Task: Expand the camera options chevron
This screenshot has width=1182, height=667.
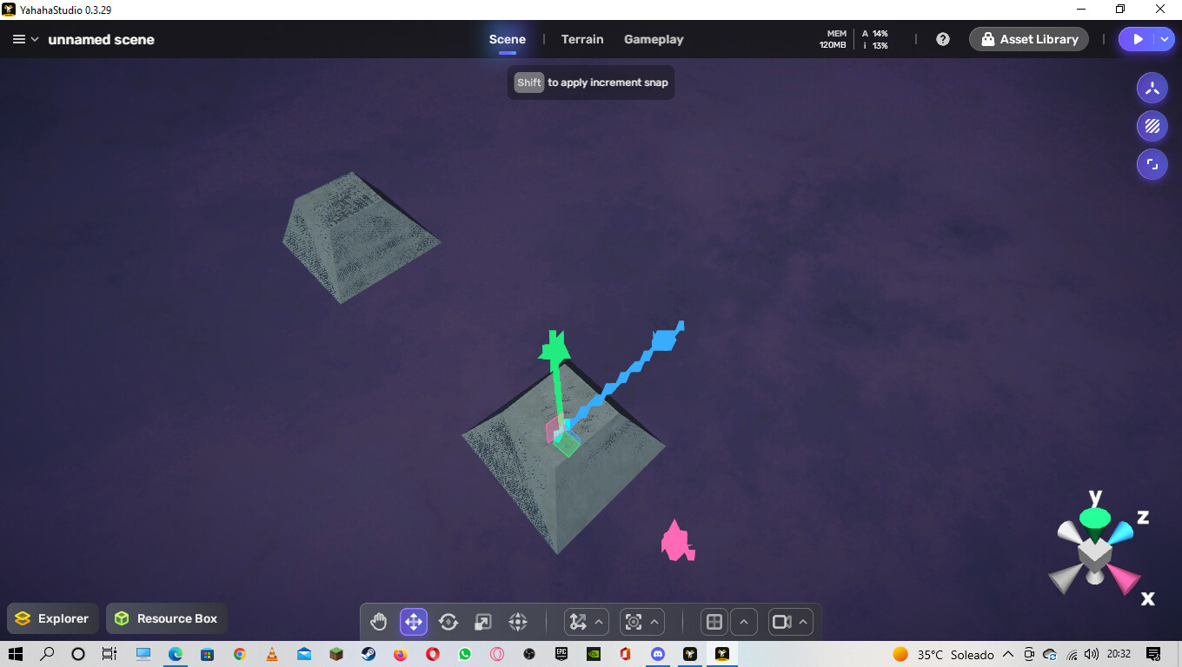Action: tap(804, 622)
